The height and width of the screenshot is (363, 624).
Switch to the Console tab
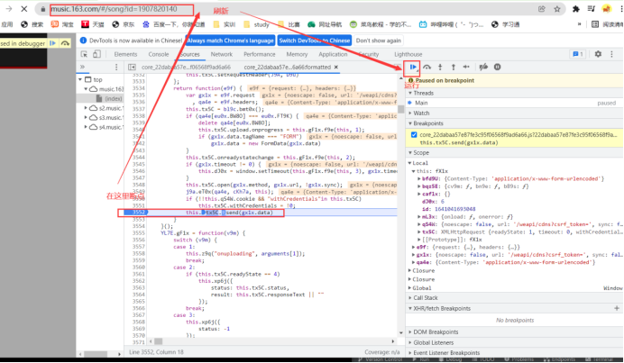(x=159, y=54)
